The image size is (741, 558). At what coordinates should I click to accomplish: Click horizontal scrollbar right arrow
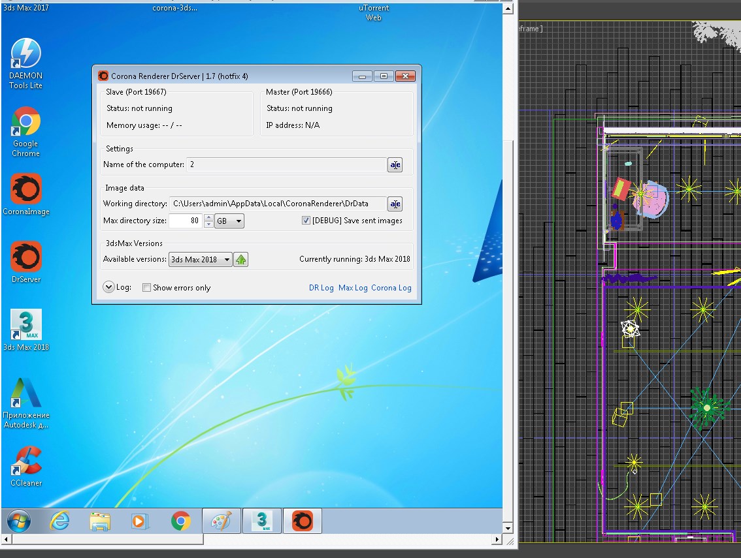(497, 539)
